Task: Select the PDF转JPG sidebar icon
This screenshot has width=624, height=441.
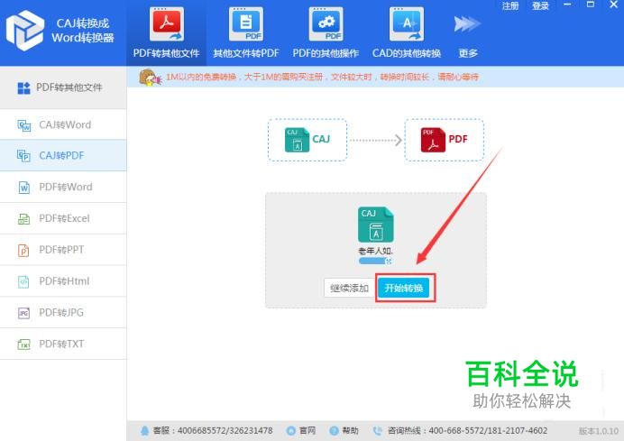Action: pyautogui.click(x=23, y=313)
